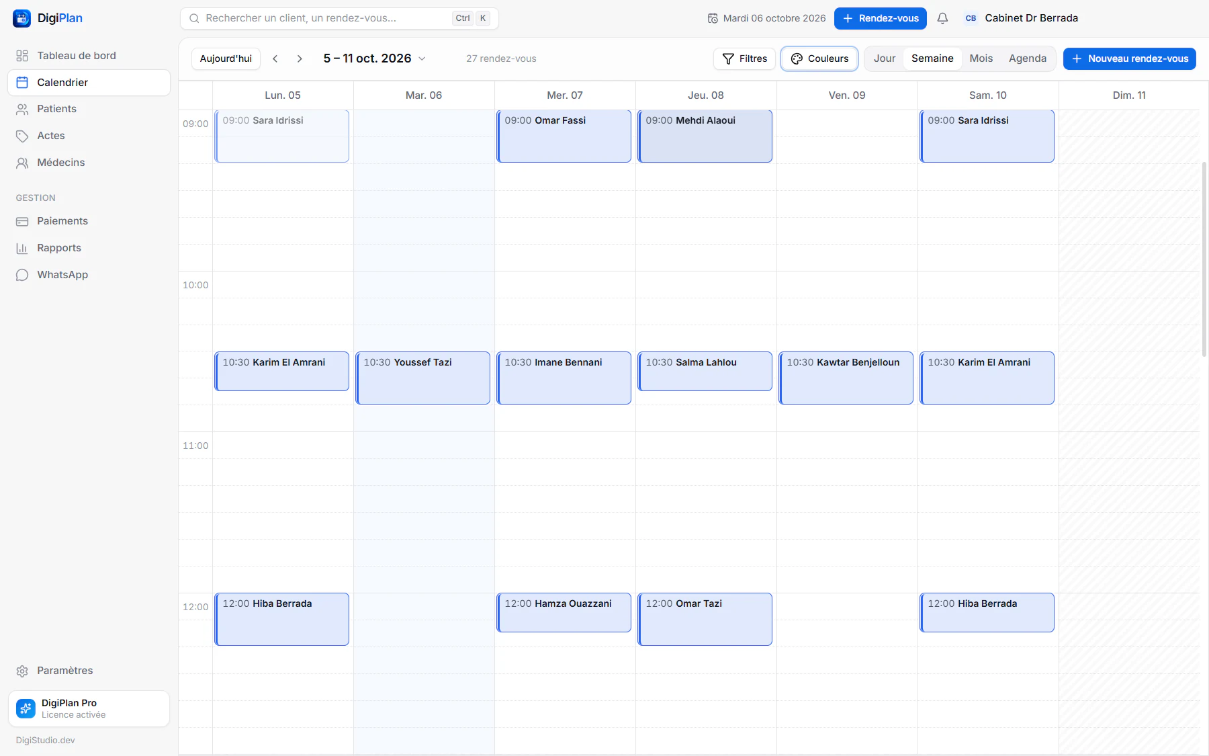Switch to Agenda view
1209x756 pixels.
[1027, 58]
